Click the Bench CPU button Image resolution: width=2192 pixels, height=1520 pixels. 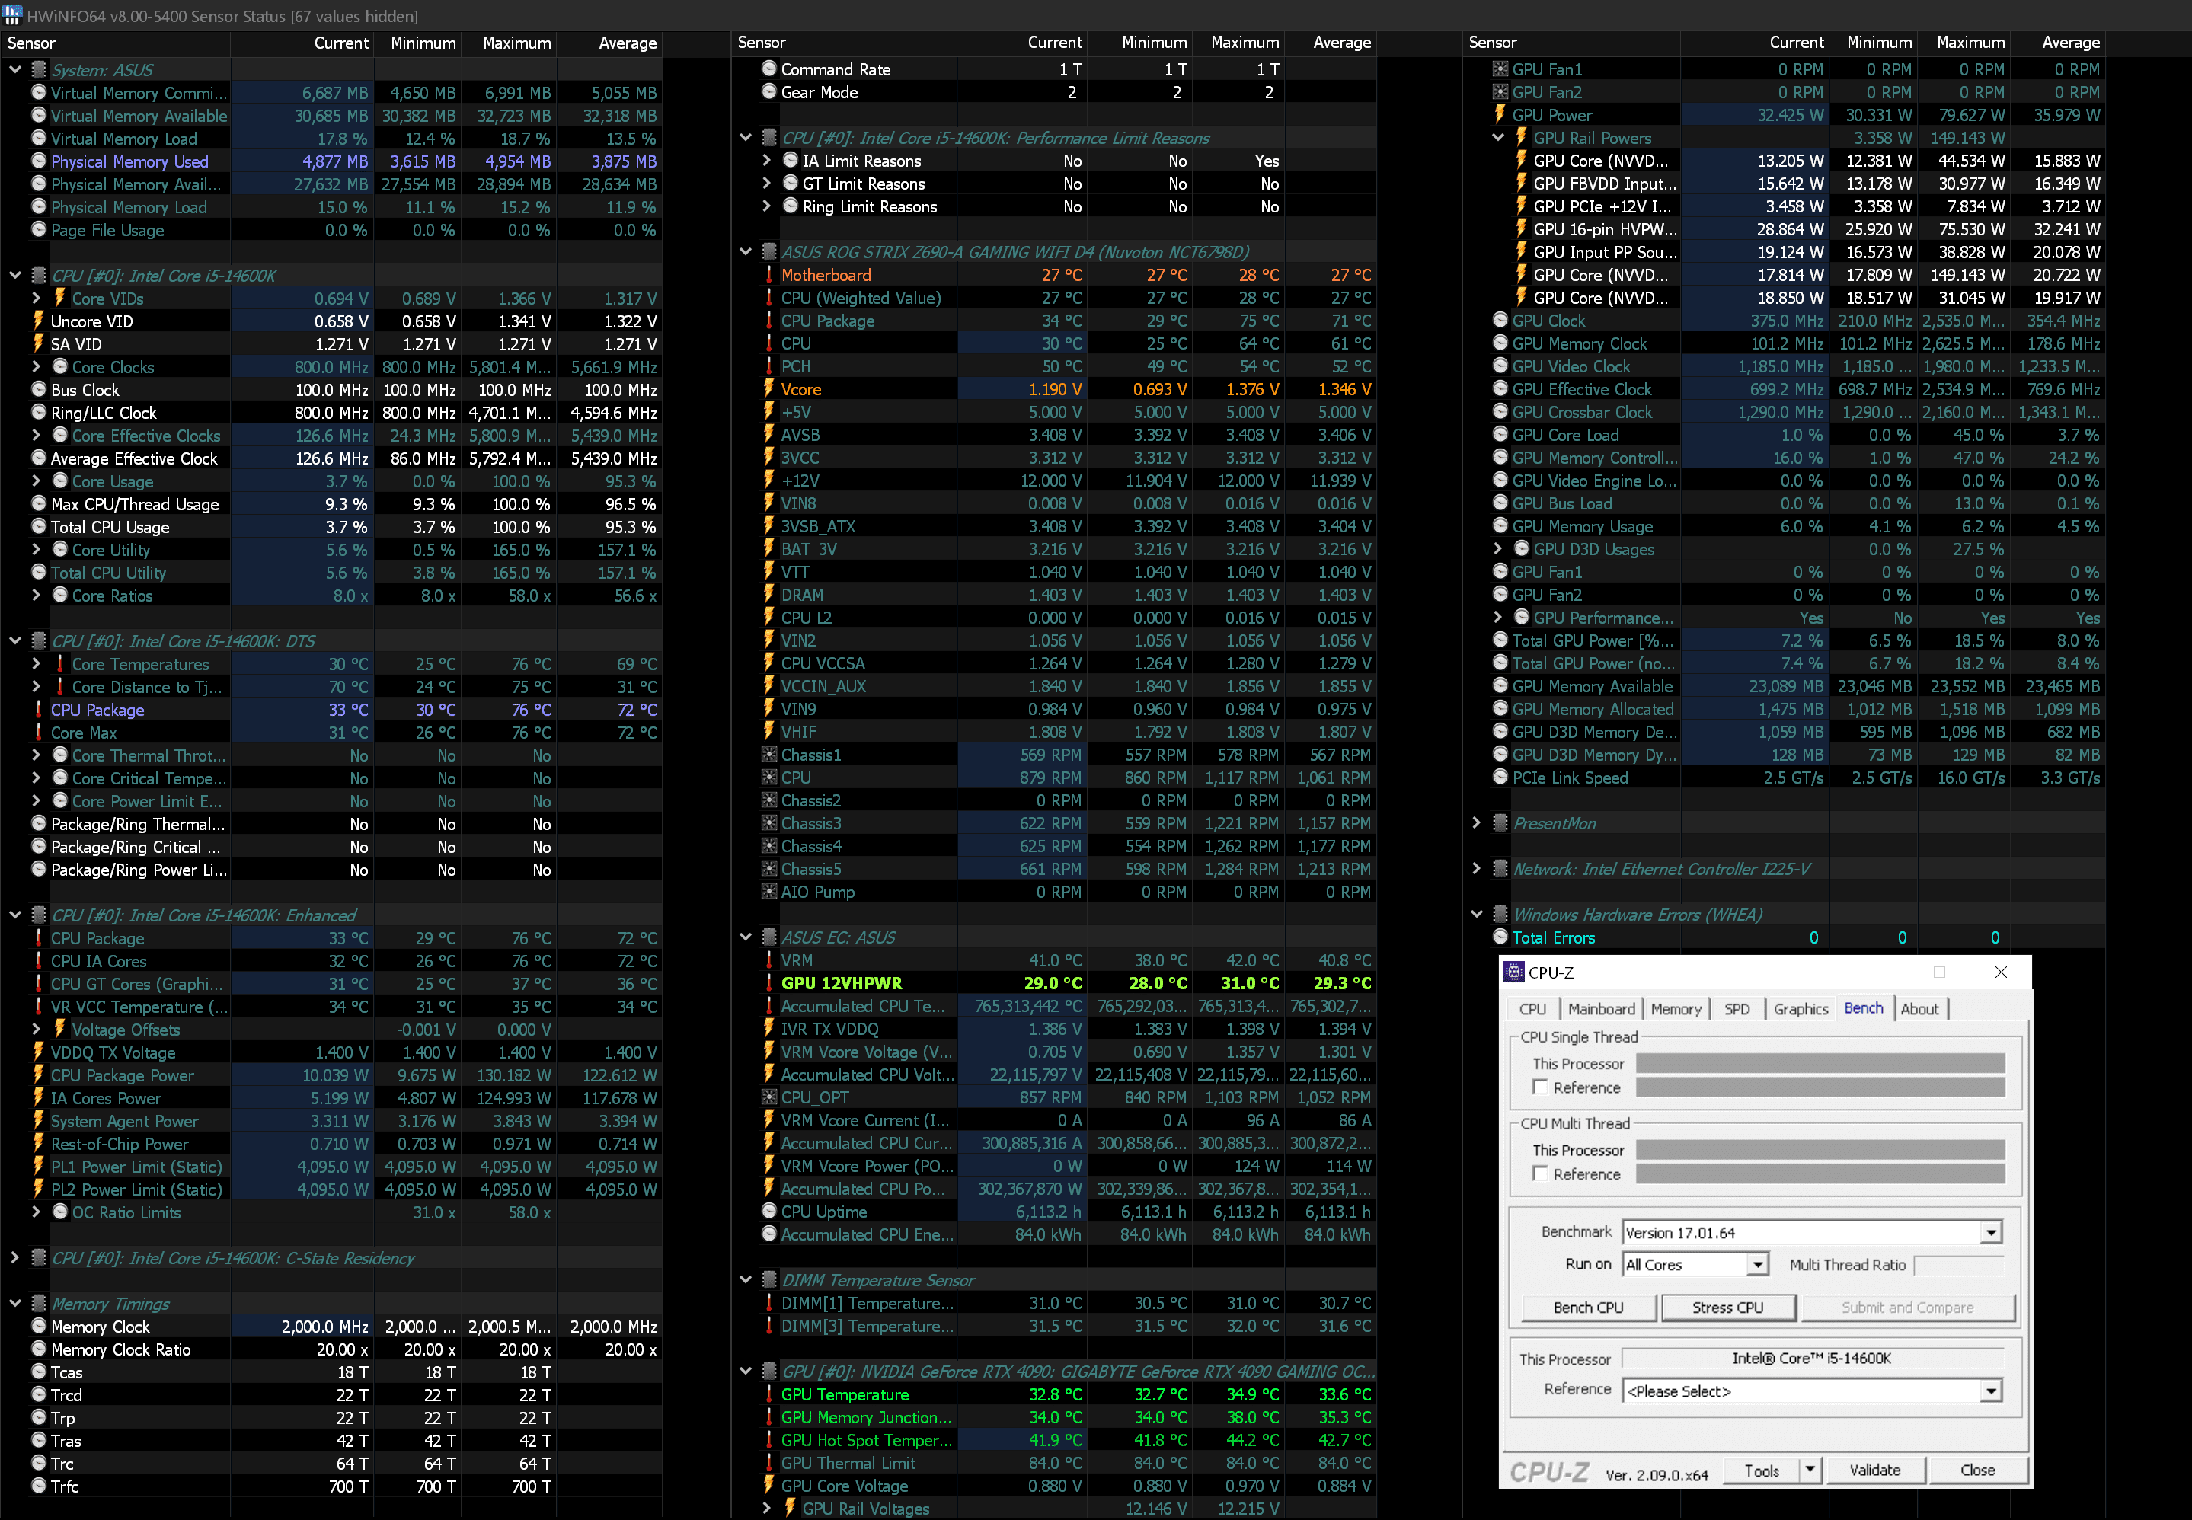[1588, 1308]
